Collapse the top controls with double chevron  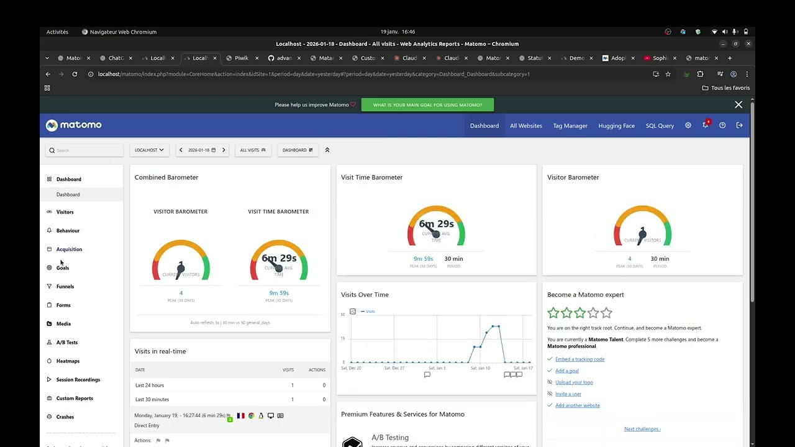pyautogui.click(x=327, y=150)
